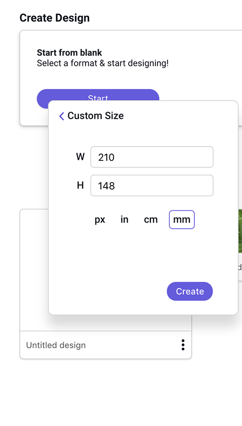Screen dimensions: 242x426
Task: Click the Untitled design title text
Action: 56,345
